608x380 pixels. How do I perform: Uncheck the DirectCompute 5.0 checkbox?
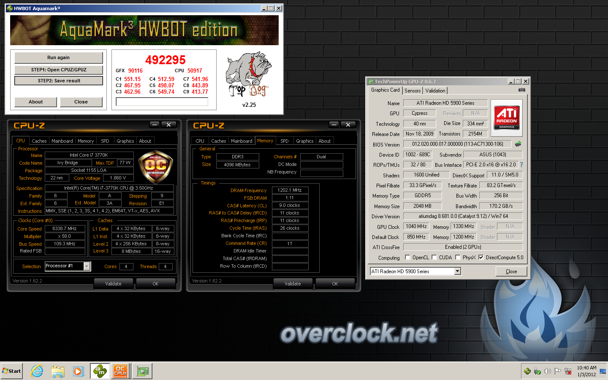pyautogui.click(x=481, y=257)
